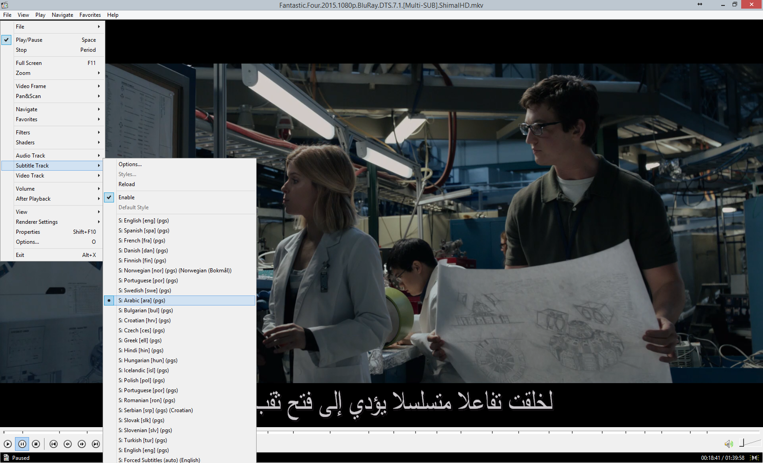Viewport: 763px width, 463px height.
Task: Click the stereo audio icon in status bar
Action: click(754, 458)
